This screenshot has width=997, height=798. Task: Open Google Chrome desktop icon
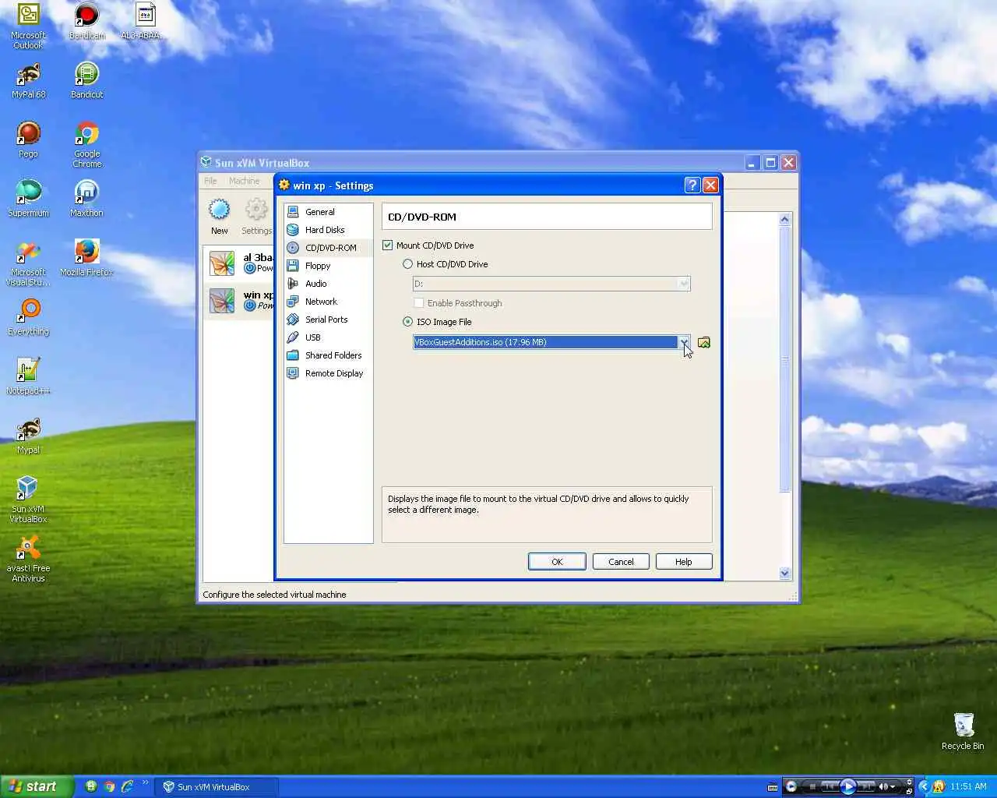click(x=86, y=145)
